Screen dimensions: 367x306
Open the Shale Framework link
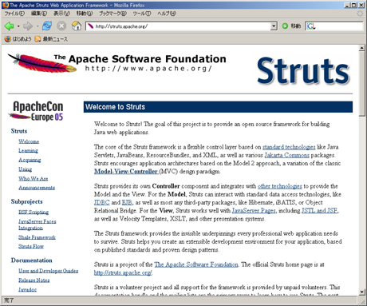click(37, 237)
